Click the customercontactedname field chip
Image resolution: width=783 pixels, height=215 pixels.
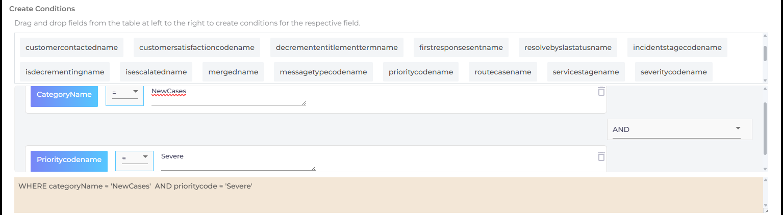pos(71,47)
